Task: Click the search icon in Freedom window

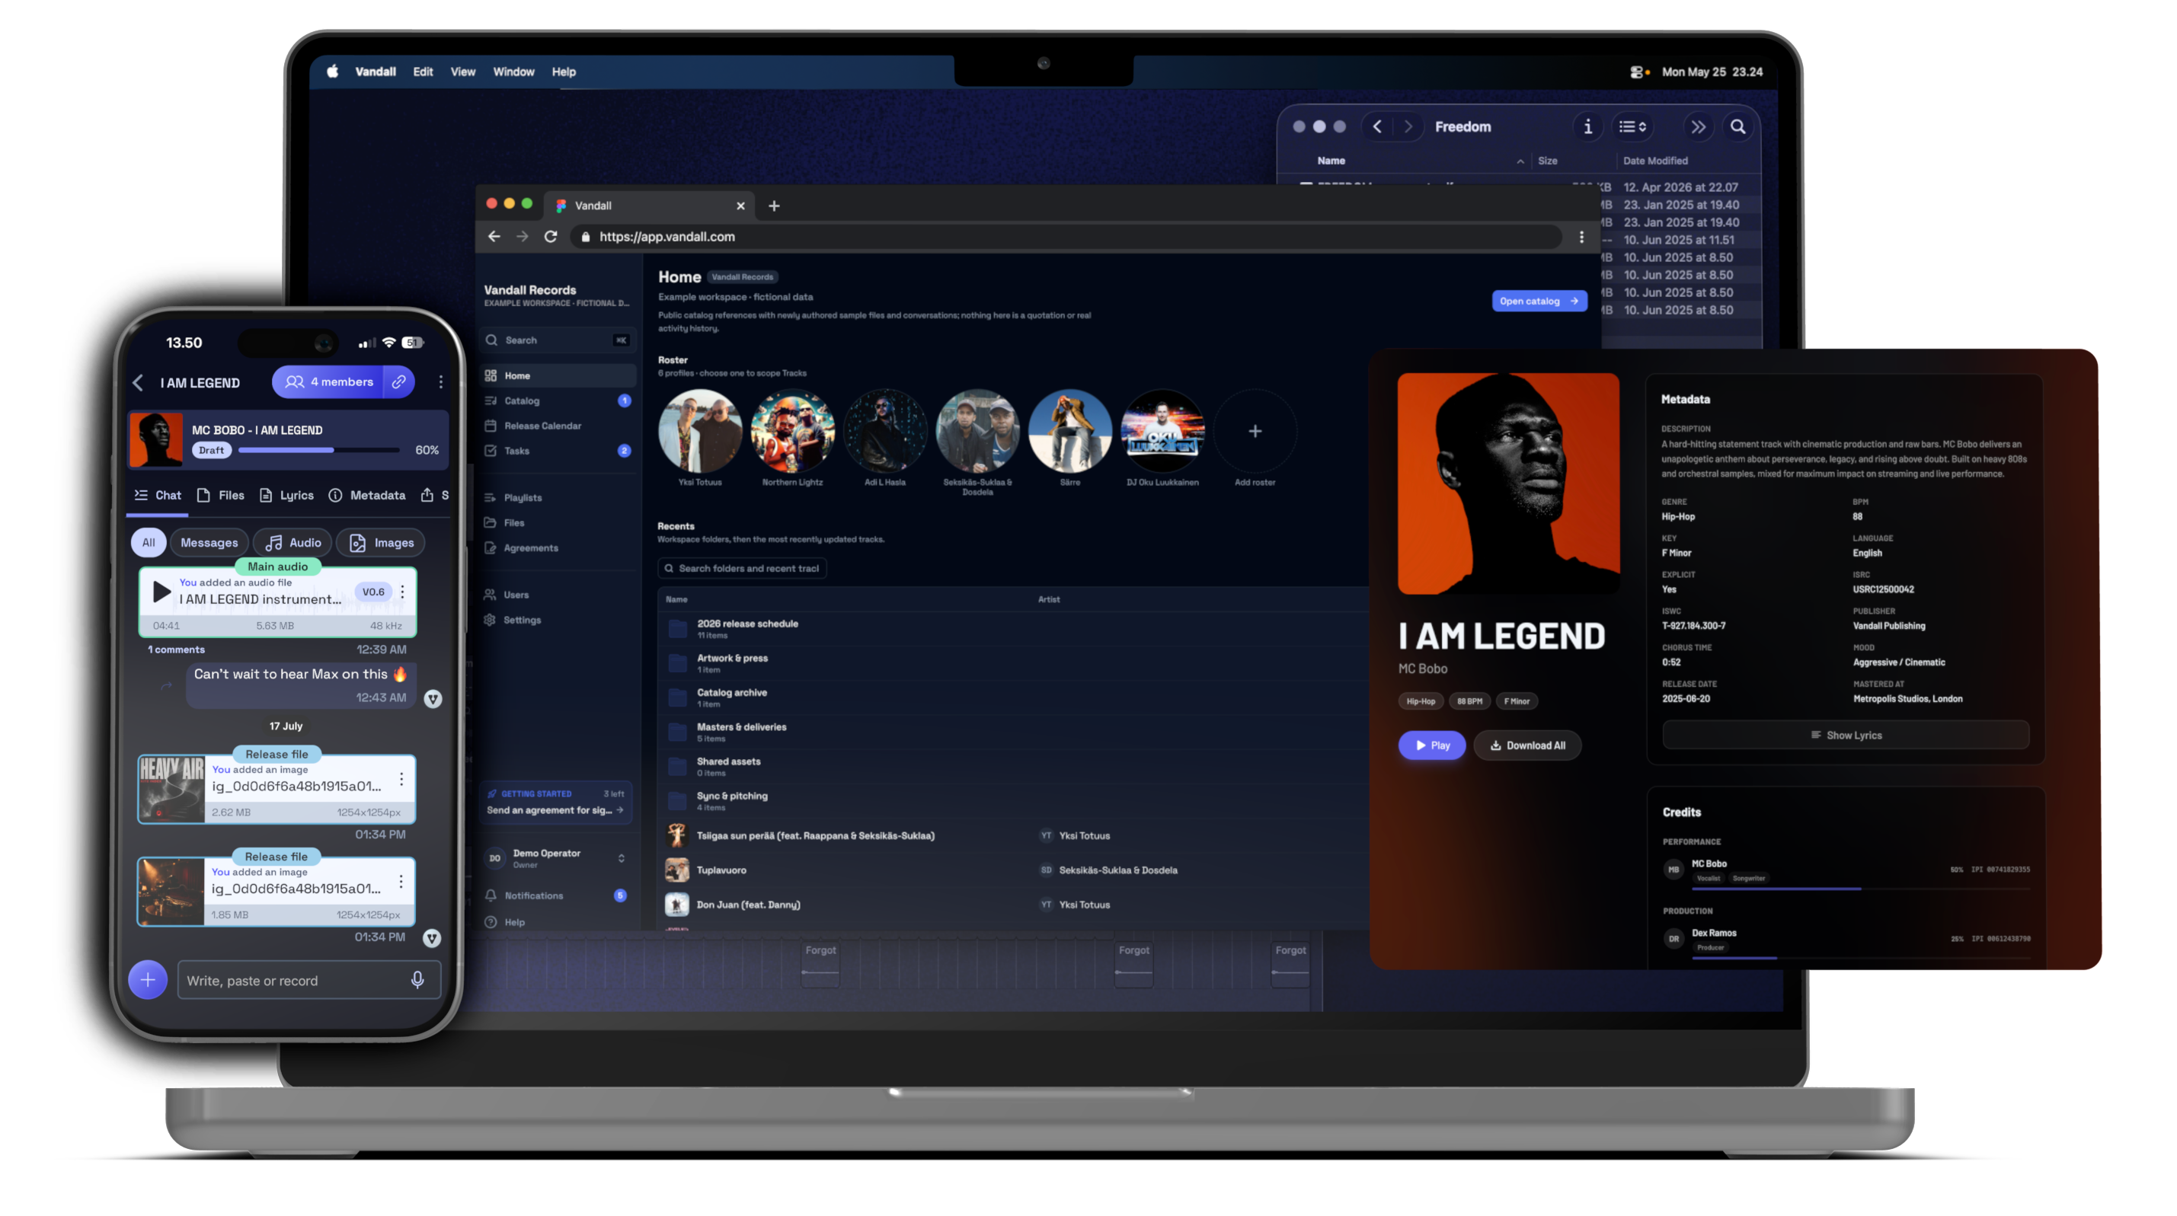Action: (1737, 126)
